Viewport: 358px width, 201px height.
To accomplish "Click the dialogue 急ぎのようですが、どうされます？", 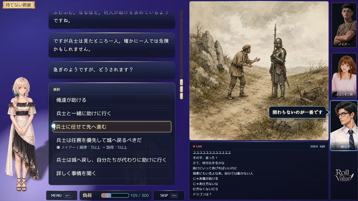I will pyautogui.click(x=112, y=70).
